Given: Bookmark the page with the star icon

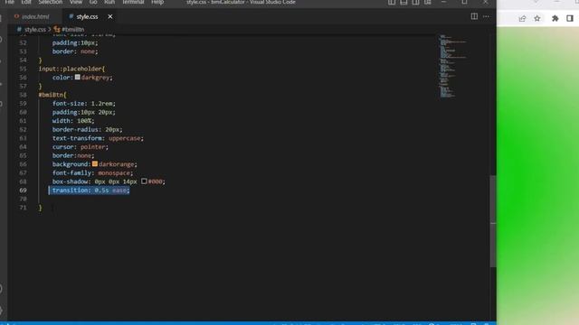Looking at the screenshot, I should pos(537,18).
